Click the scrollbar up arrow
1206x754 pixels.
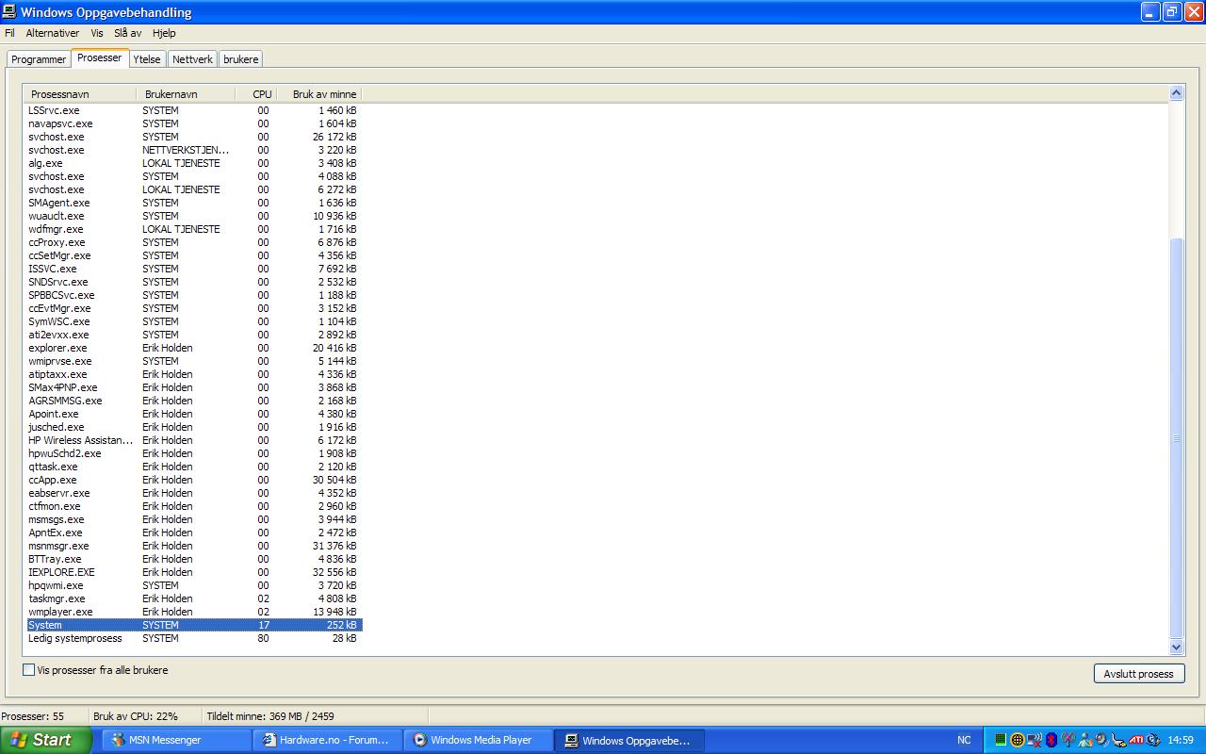tap(1176, 93)
